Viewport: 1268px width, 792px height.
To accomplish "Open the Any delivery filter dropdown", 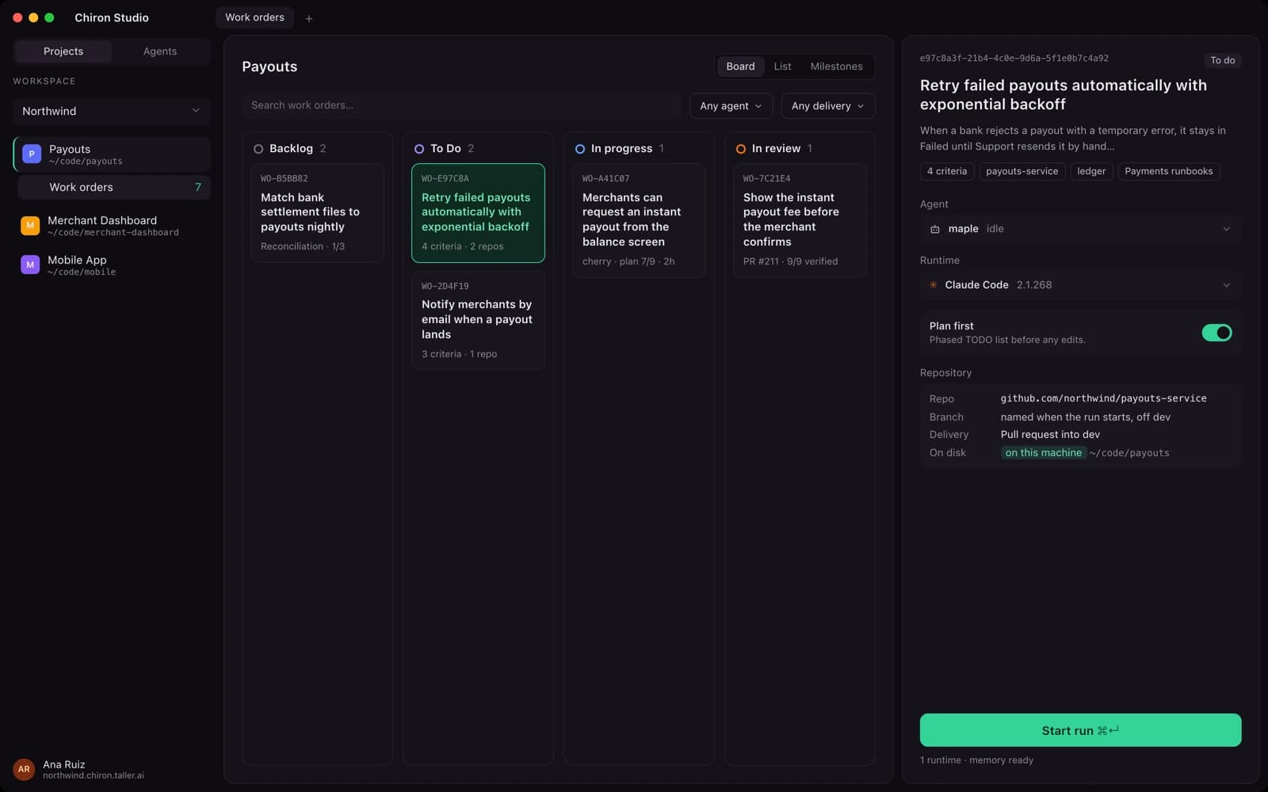I will [827, 106].
